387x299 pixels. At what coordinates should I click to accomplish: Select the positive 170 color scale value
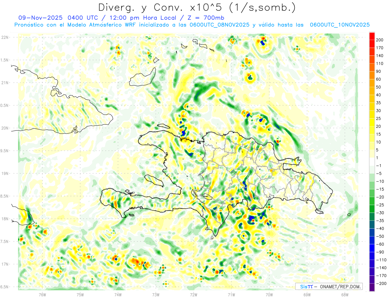pos(380,48)
